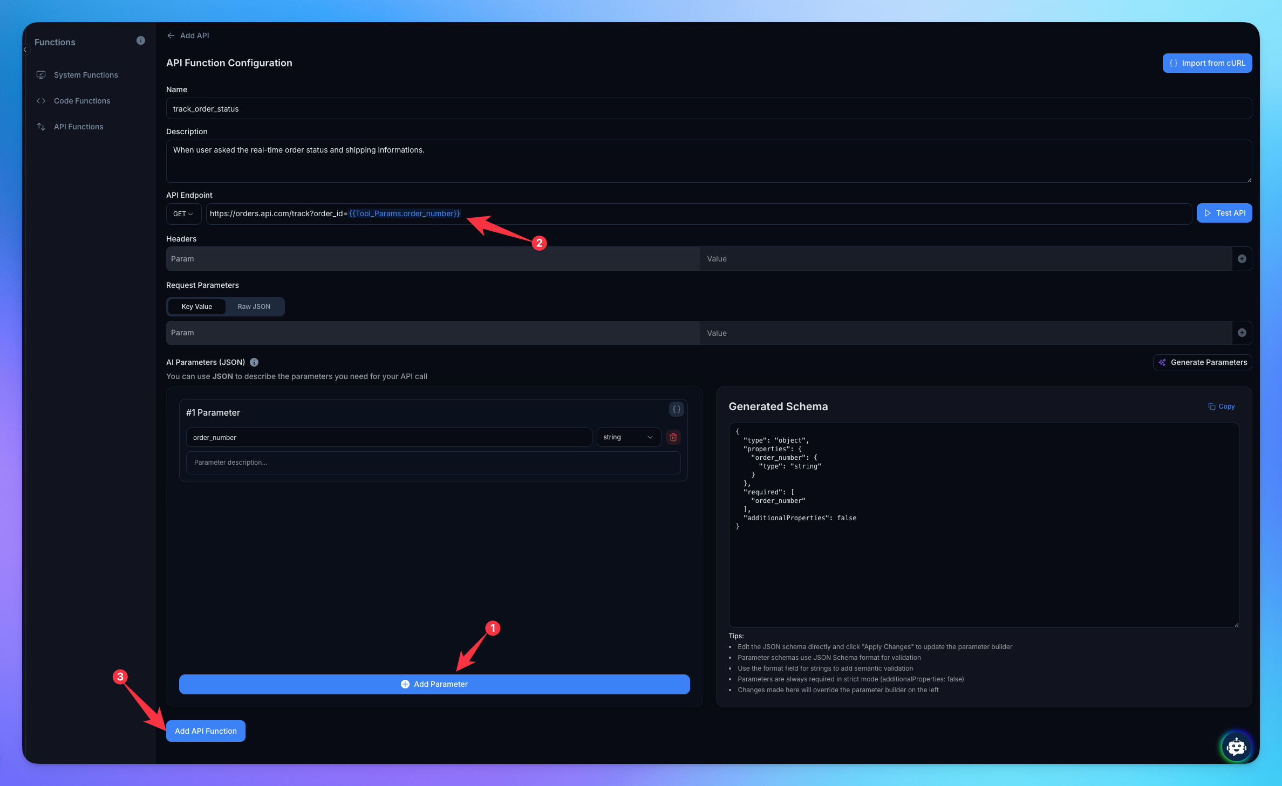Click the Request Parameters Param field

click(433, 333)
